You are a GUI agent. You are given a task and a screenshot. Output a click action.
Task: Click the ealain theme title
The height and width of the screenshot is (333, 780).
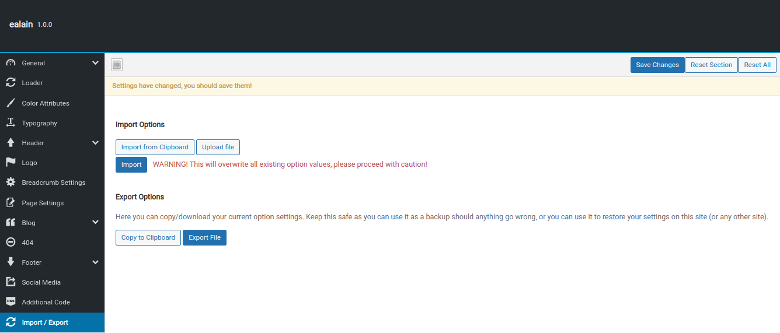21,24
